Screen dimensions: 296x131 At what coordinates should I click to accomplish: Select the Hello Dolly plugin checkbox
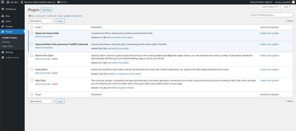tap(32, 81)
